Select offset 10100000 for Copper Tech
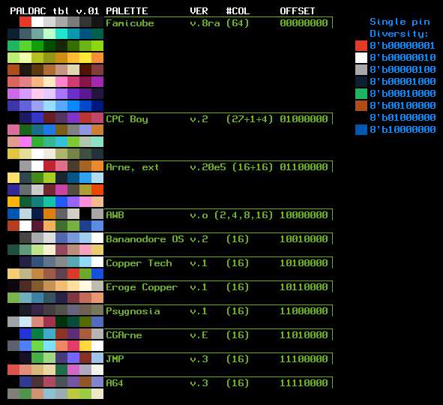The image size is (443, 405). [x=304, y=263]
